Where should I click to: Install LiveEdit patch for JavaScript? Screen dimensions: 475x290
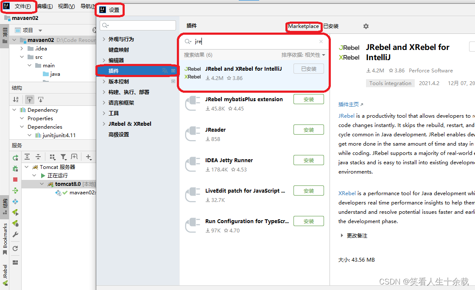tap(309, 191)
